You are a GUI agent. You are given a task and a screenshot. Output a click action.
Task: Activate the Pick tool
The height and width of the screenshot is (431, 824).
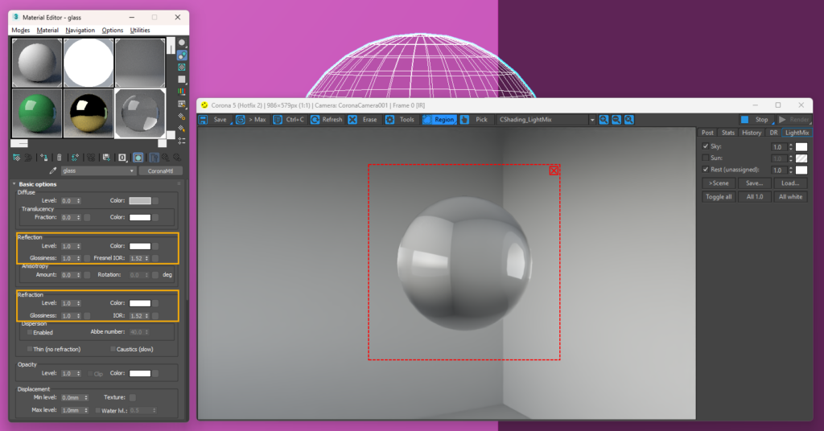coord(475,120)
